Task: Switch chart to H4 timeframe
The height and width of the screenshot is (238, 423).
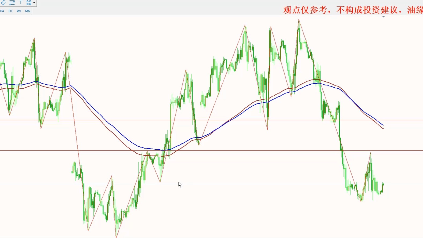Action: (x=2, y=11)
